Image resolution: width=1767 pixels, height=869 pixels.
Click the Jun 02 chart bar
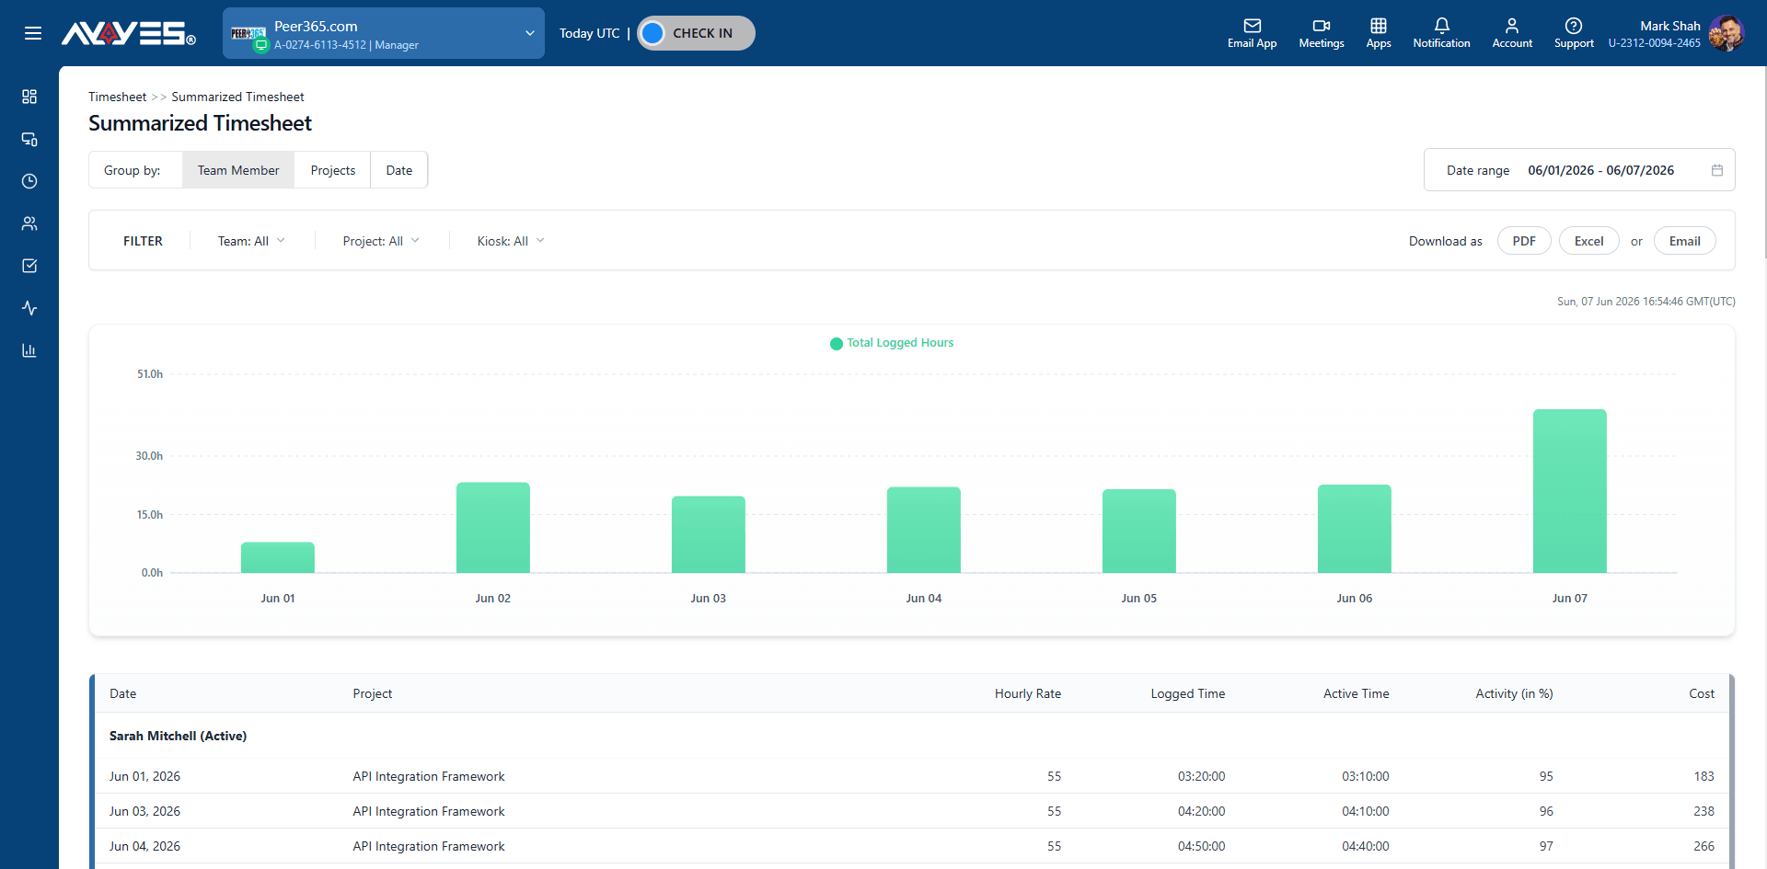pyautogui.click(x=493, y=528)
